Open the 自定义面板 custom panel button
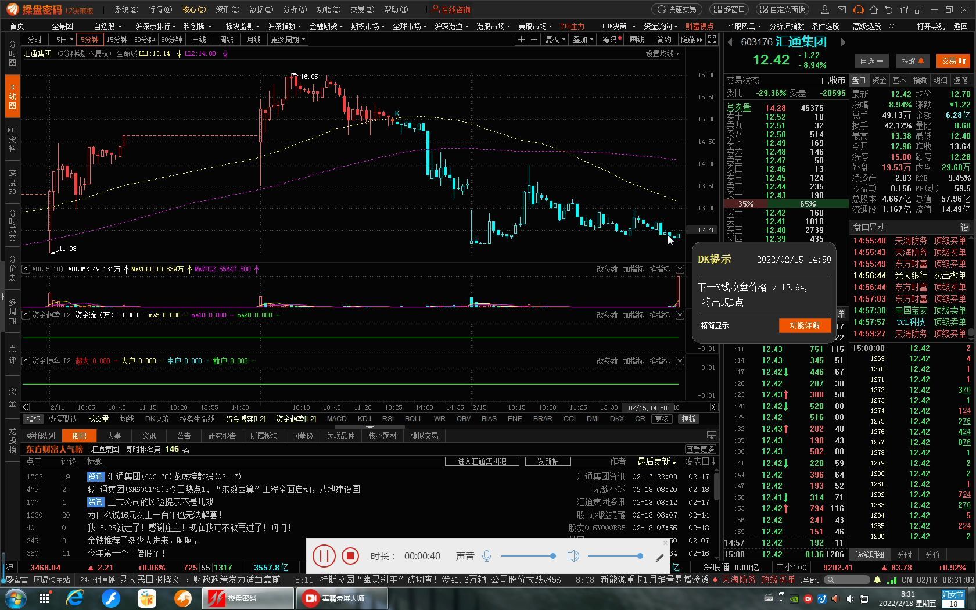976x610 pixels. coord(784,9)
